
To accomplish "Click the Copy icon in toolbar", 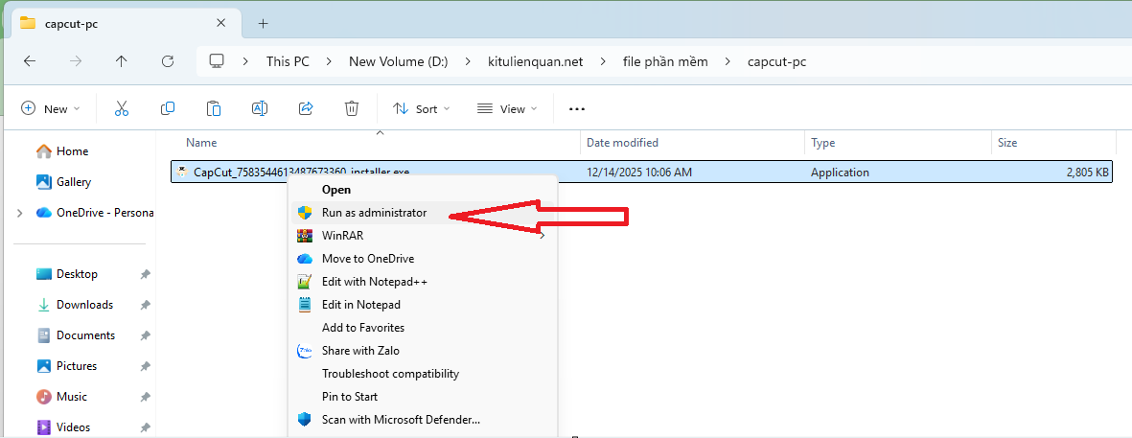I will [x=168, y=108].
